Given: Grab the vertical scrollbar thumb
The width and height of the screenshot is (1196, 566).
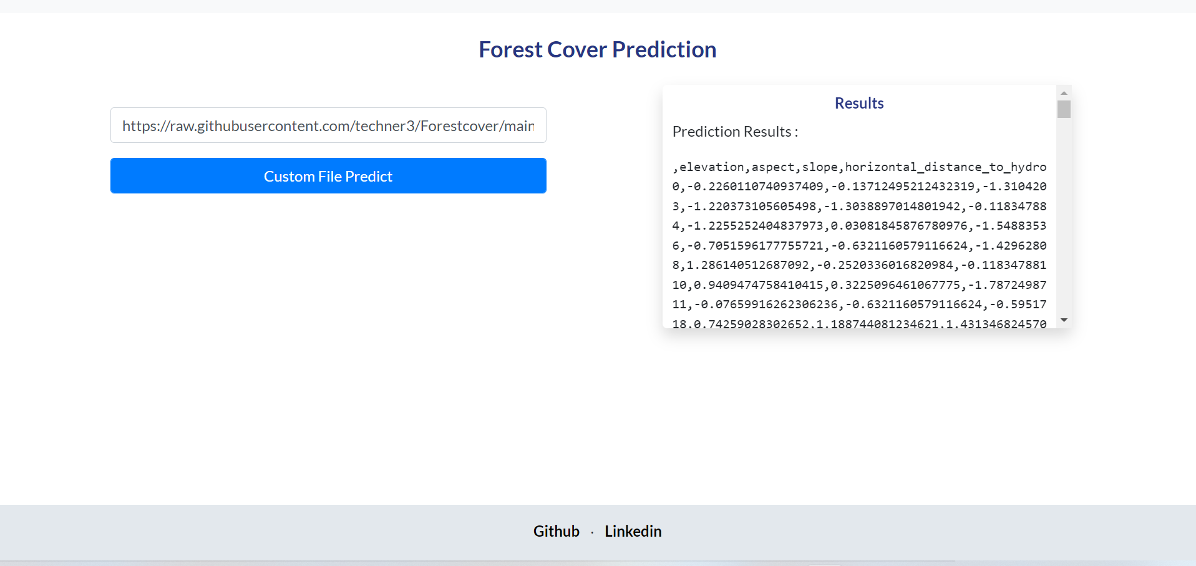Looking at the screenshot, I should (1063, 109).
